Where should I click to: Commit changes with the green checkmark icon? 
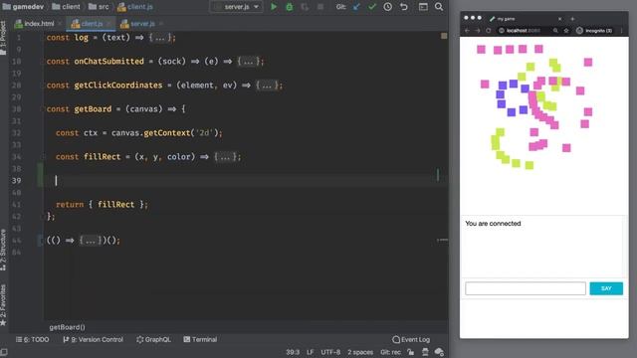(372, 7)
